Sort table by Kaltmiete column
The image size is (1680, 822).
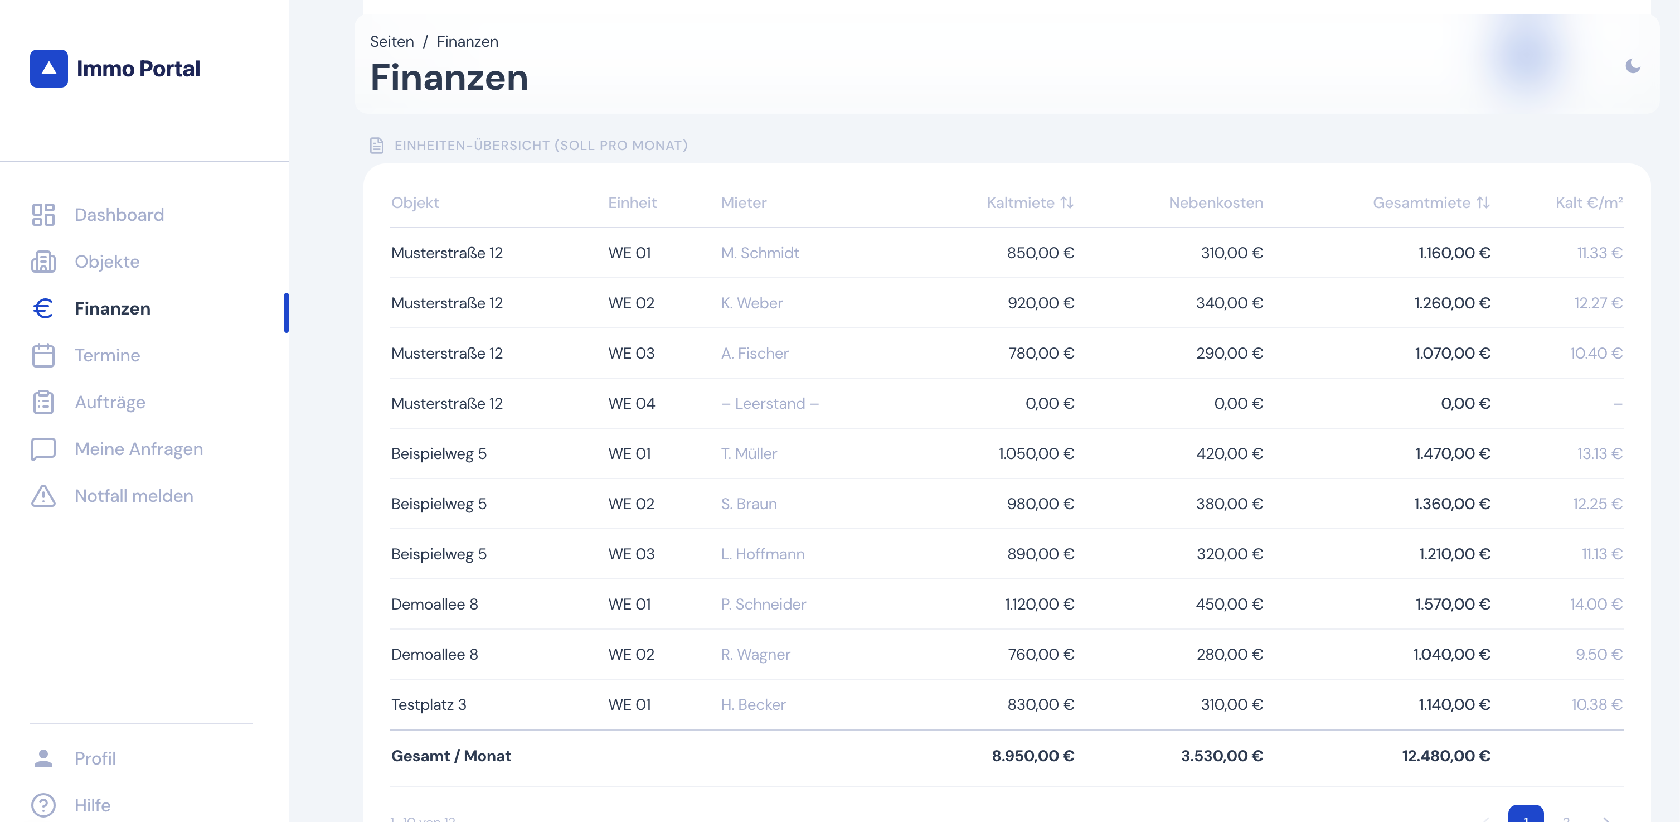coord(1030,203)
